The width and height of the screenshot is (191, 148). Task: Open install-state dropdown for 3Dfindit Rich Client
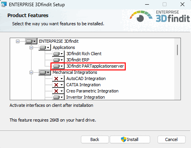(x=58, y=54)
